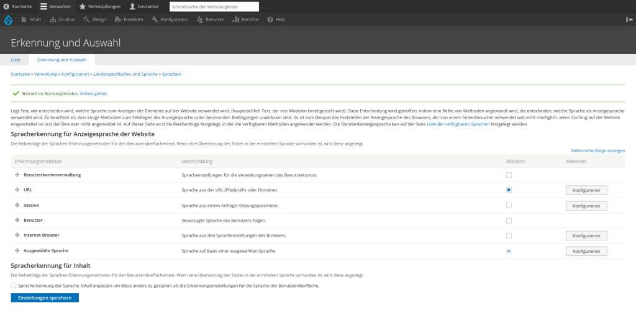The image size is (636, 333).
Task: Click drag handle for Benutzerkontenverwaltung row
Action: 17,175
